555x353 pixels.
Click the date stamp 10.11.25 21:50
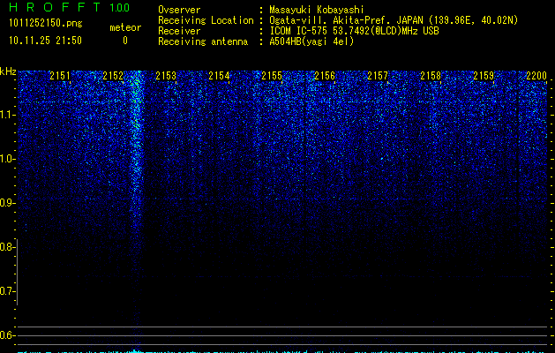click(x=45, y=41)
